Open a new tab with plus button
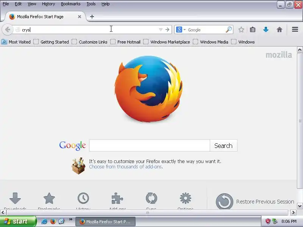This screenshot has width=303, height=227. coord(92,17)
